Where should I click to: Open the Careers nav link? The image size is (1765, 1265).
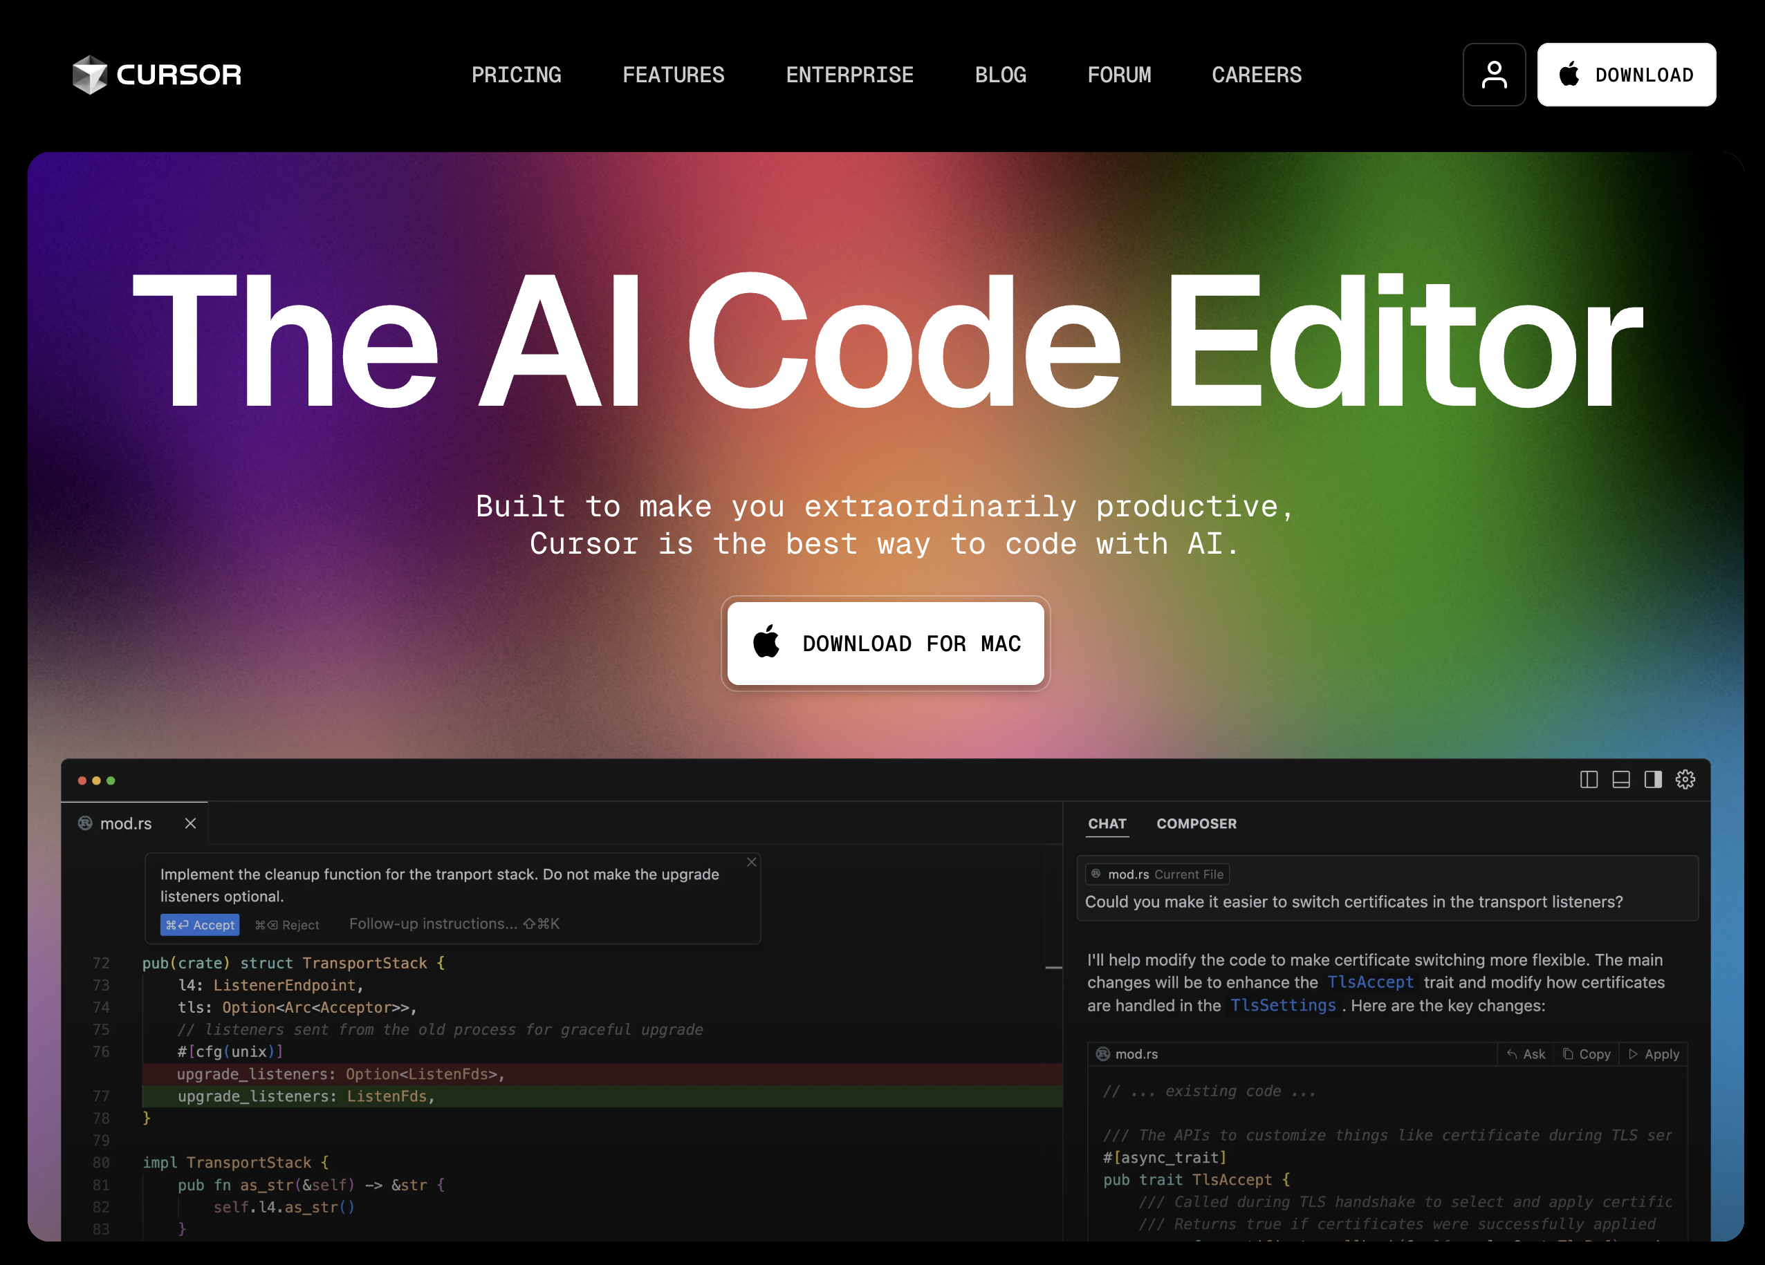pos(1256,75)
